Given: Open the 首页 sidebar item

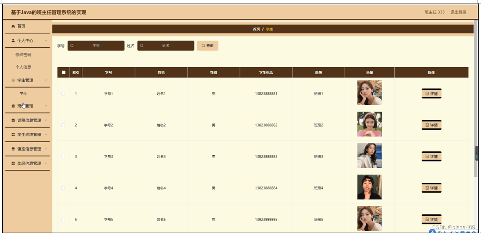Looking at the screenshot, I should pos(28,26).
